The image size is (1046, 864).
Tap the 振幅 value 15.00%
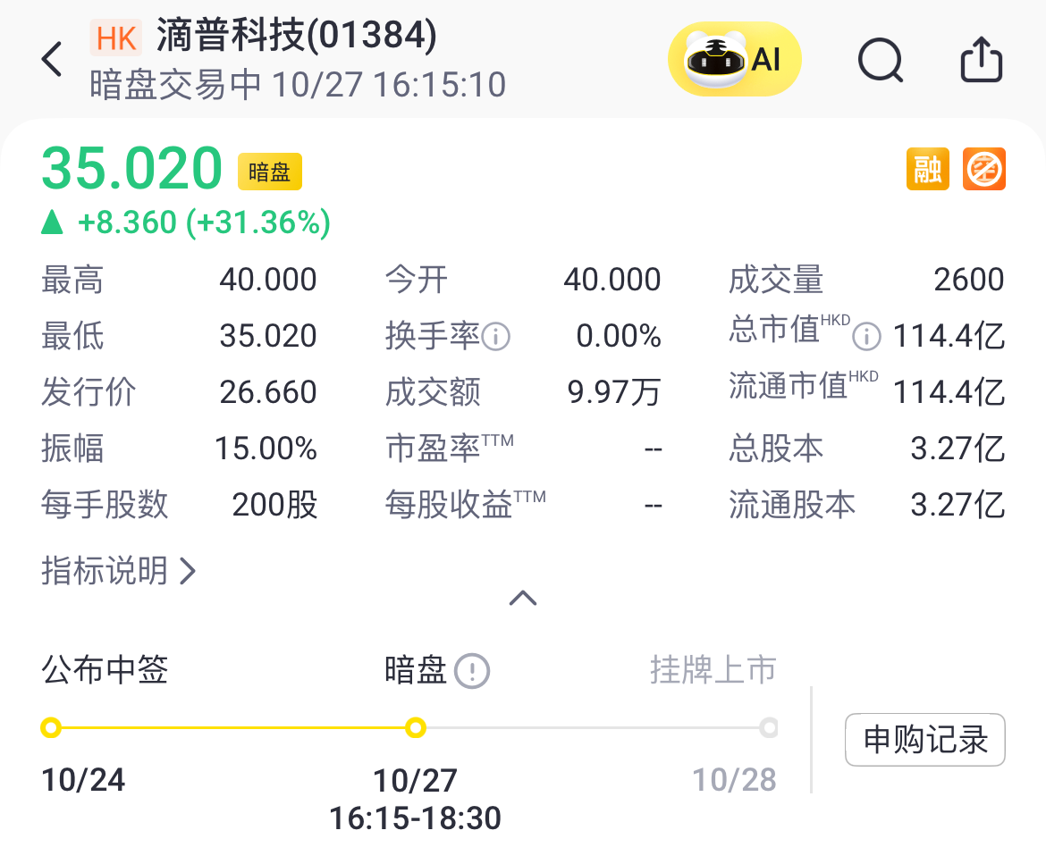coord(266,448)
